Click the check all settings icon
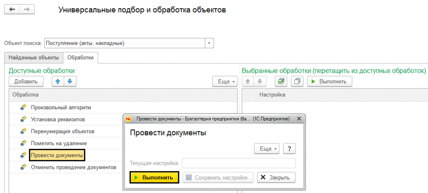Image resolution: width=428 pixels, height=193 pixels. pyautogui.click(x=281, y=81)
